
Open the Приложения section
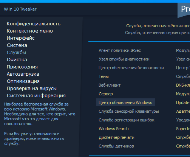22,67
